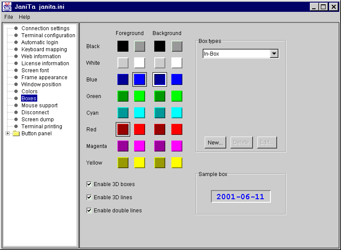Click the bullet icon beside Screen font
Viewport: 341px width, 250px height.
[x=16, y=70]
